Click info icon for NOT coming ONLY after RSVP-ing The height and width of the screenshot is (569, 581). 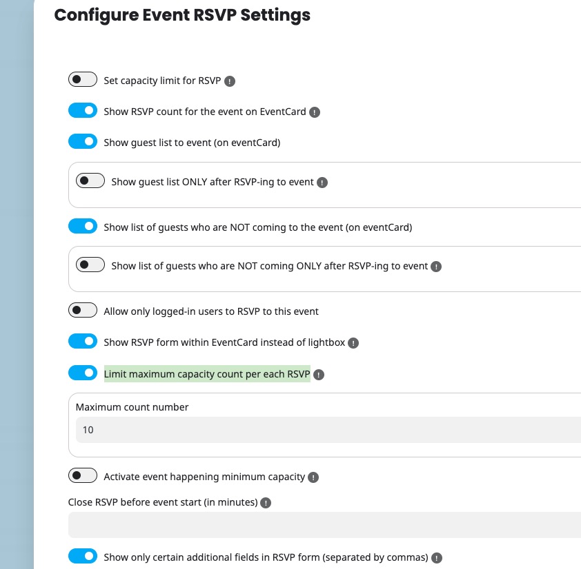[x=436, y=267]
